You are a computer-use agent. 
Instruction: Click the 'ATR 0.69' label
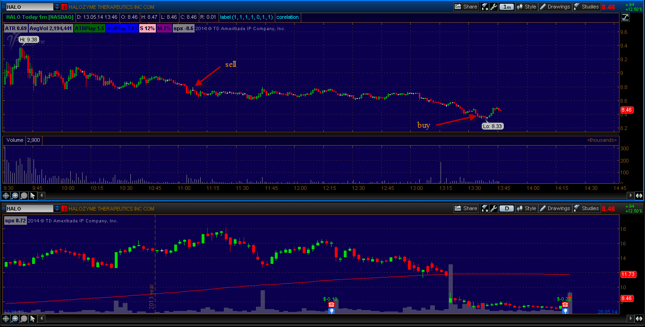pos(16,28)
